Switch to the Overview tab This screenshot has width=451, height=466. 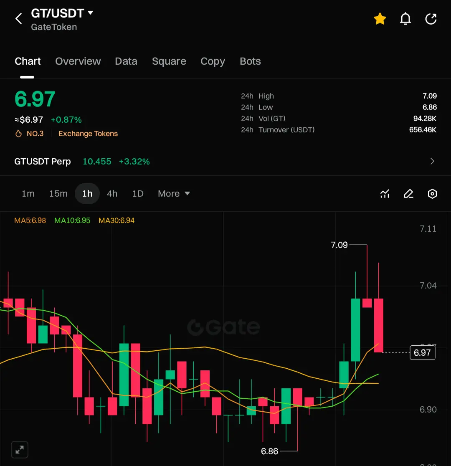78,61
